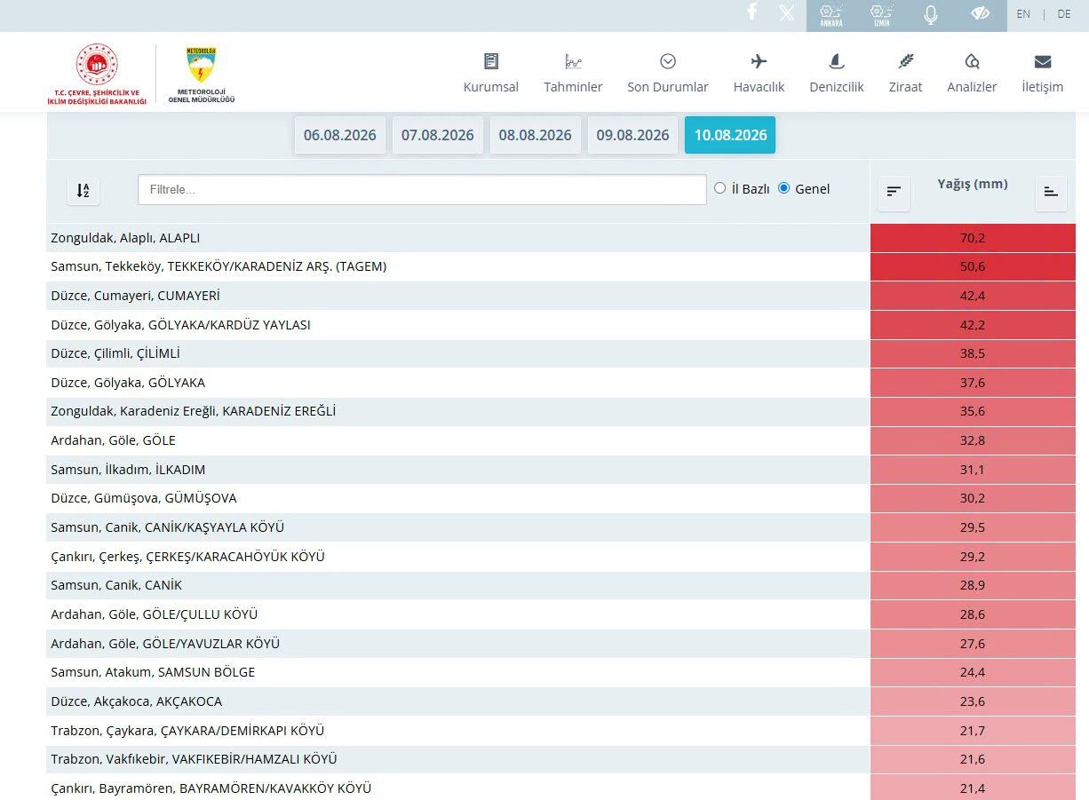Open the Facebook page icon
1089x800 pixels.
click(752, 12)
